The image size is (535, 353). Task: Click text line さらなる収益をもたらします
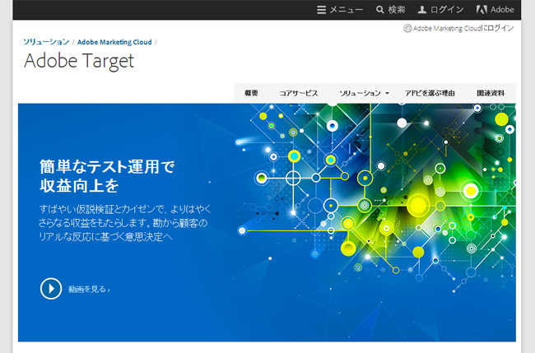point(123,223)
